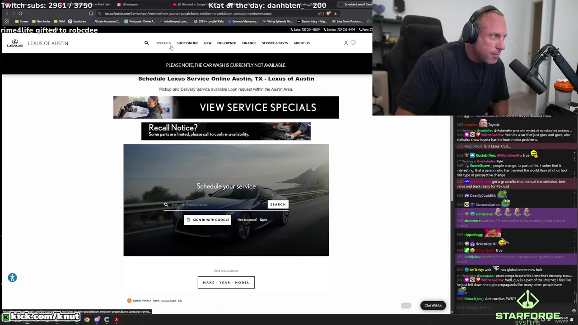Open the SERVICE & PARTS menu
Viewport: 578px width, 325px height.
tap(275, 43)
